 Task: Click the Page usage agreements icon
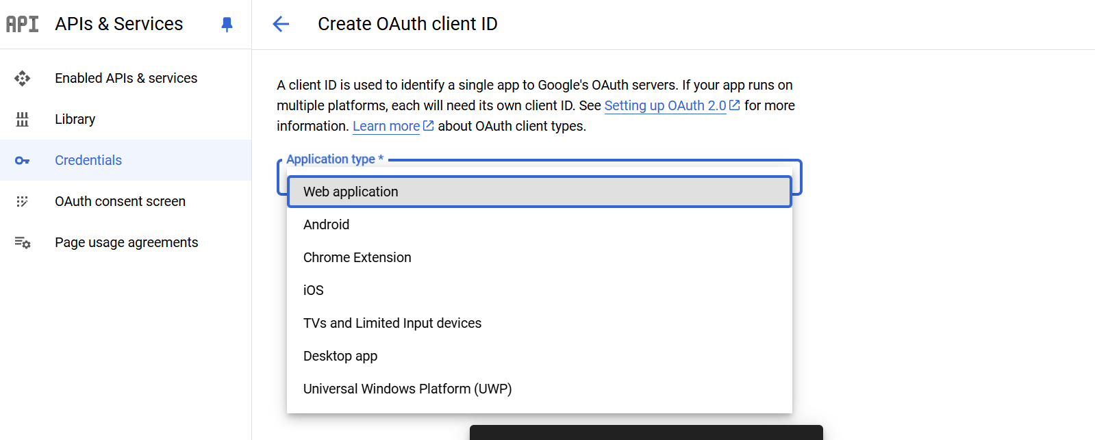point(22,242)
